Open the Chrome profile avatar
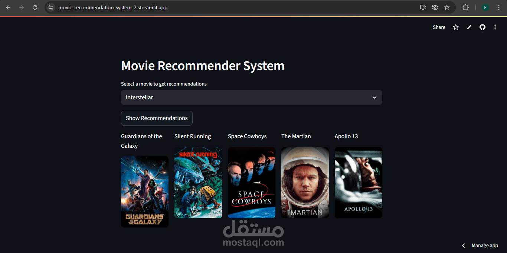The height and width of the screenshot is (253, 507). click(485, 7)
